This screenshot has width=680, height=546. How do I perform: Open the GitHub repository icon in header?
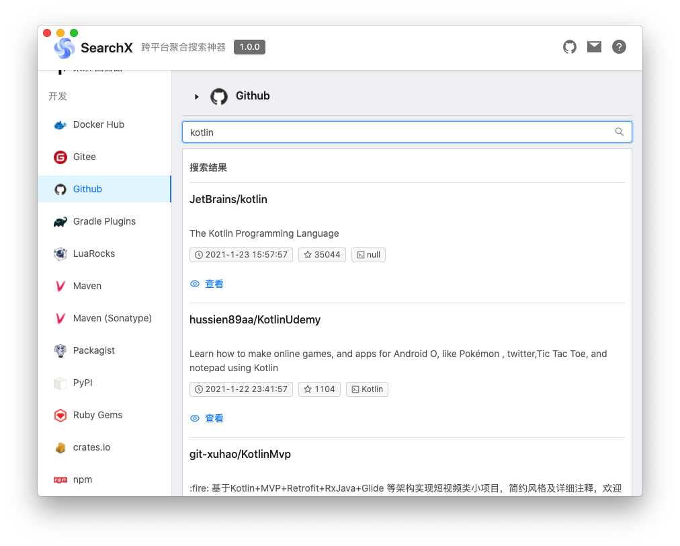569,47
